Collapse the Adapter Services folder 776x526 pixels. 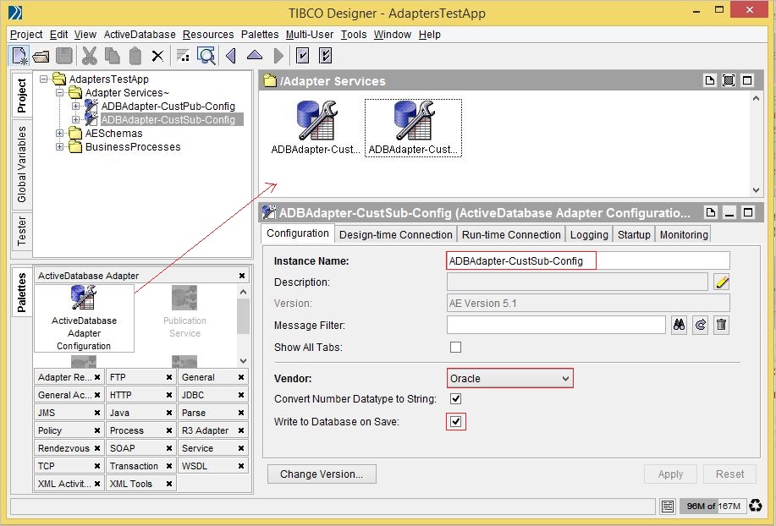[x=59, y=92]
